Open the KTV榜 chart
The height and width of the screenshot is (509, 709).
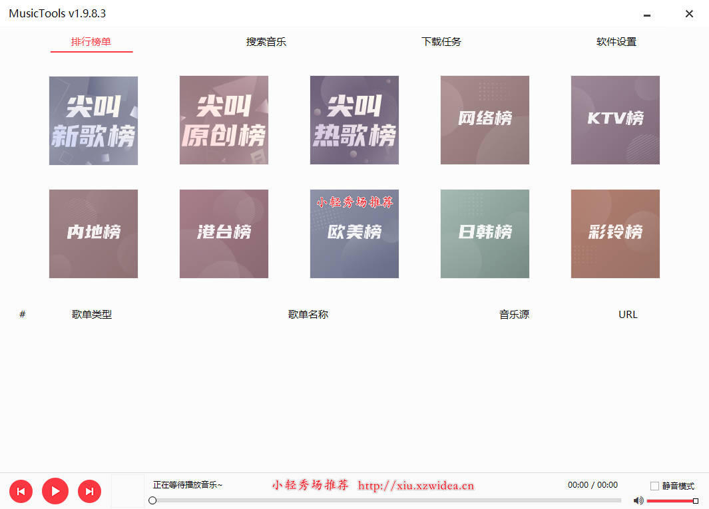pyautogui.click(x=615, y=120)
